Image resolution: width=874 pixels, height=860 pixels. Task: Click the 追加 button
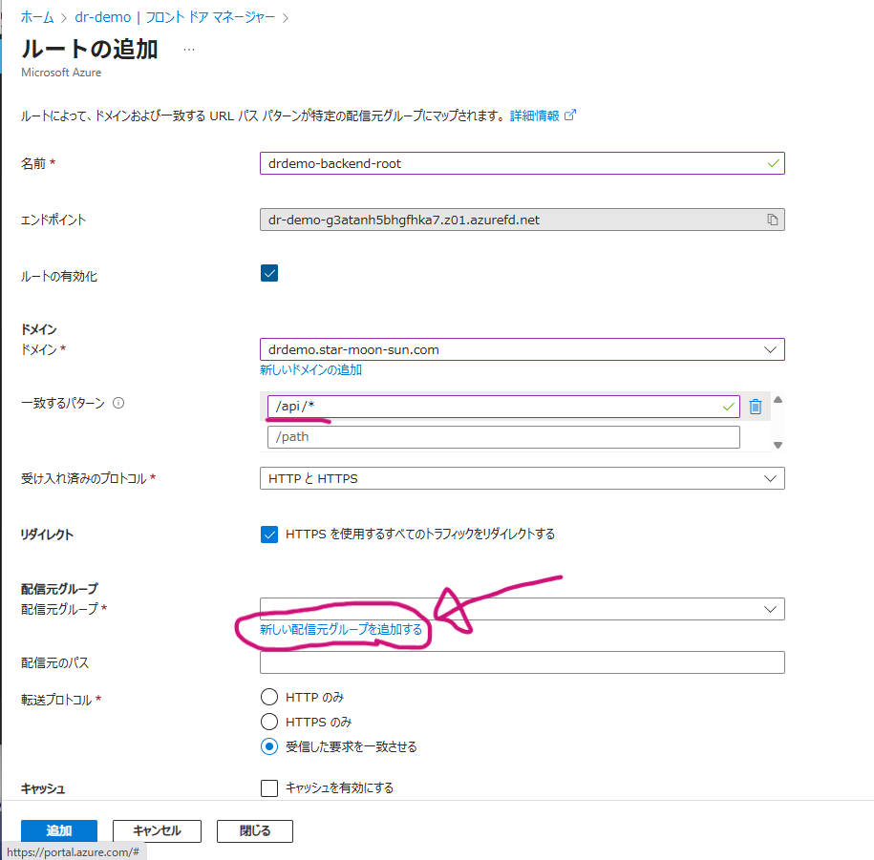click(x=59, y=831)
